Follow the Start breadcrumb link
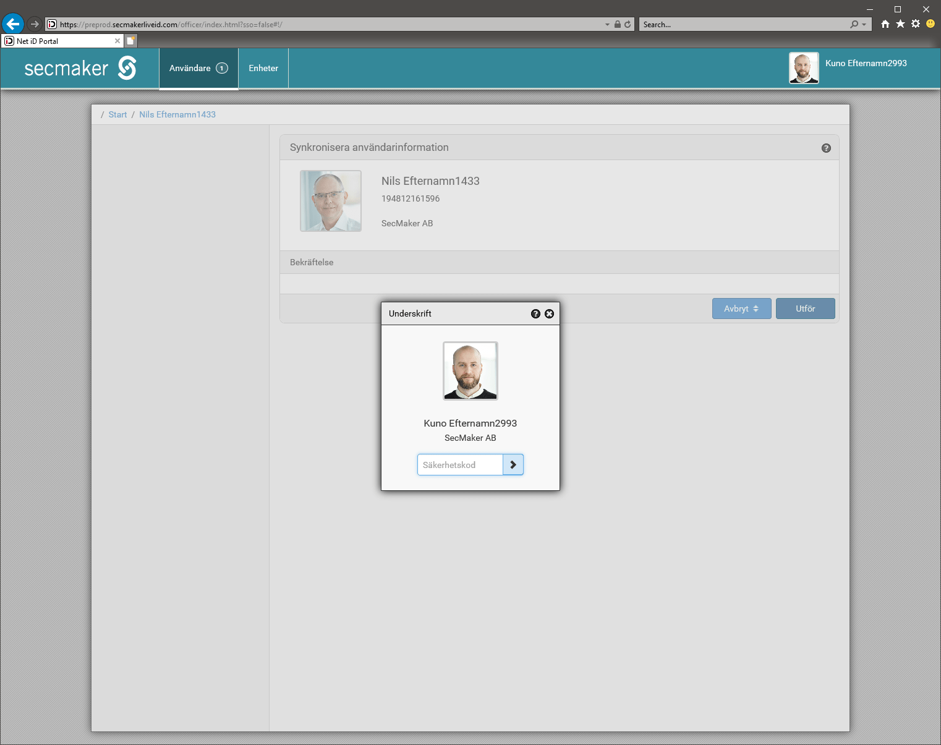Viewport: 941px width, 745px height. [117, 115]
